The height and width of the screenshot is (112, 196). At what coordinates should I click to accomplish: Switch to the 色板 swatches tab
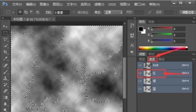tap(151, 22)
